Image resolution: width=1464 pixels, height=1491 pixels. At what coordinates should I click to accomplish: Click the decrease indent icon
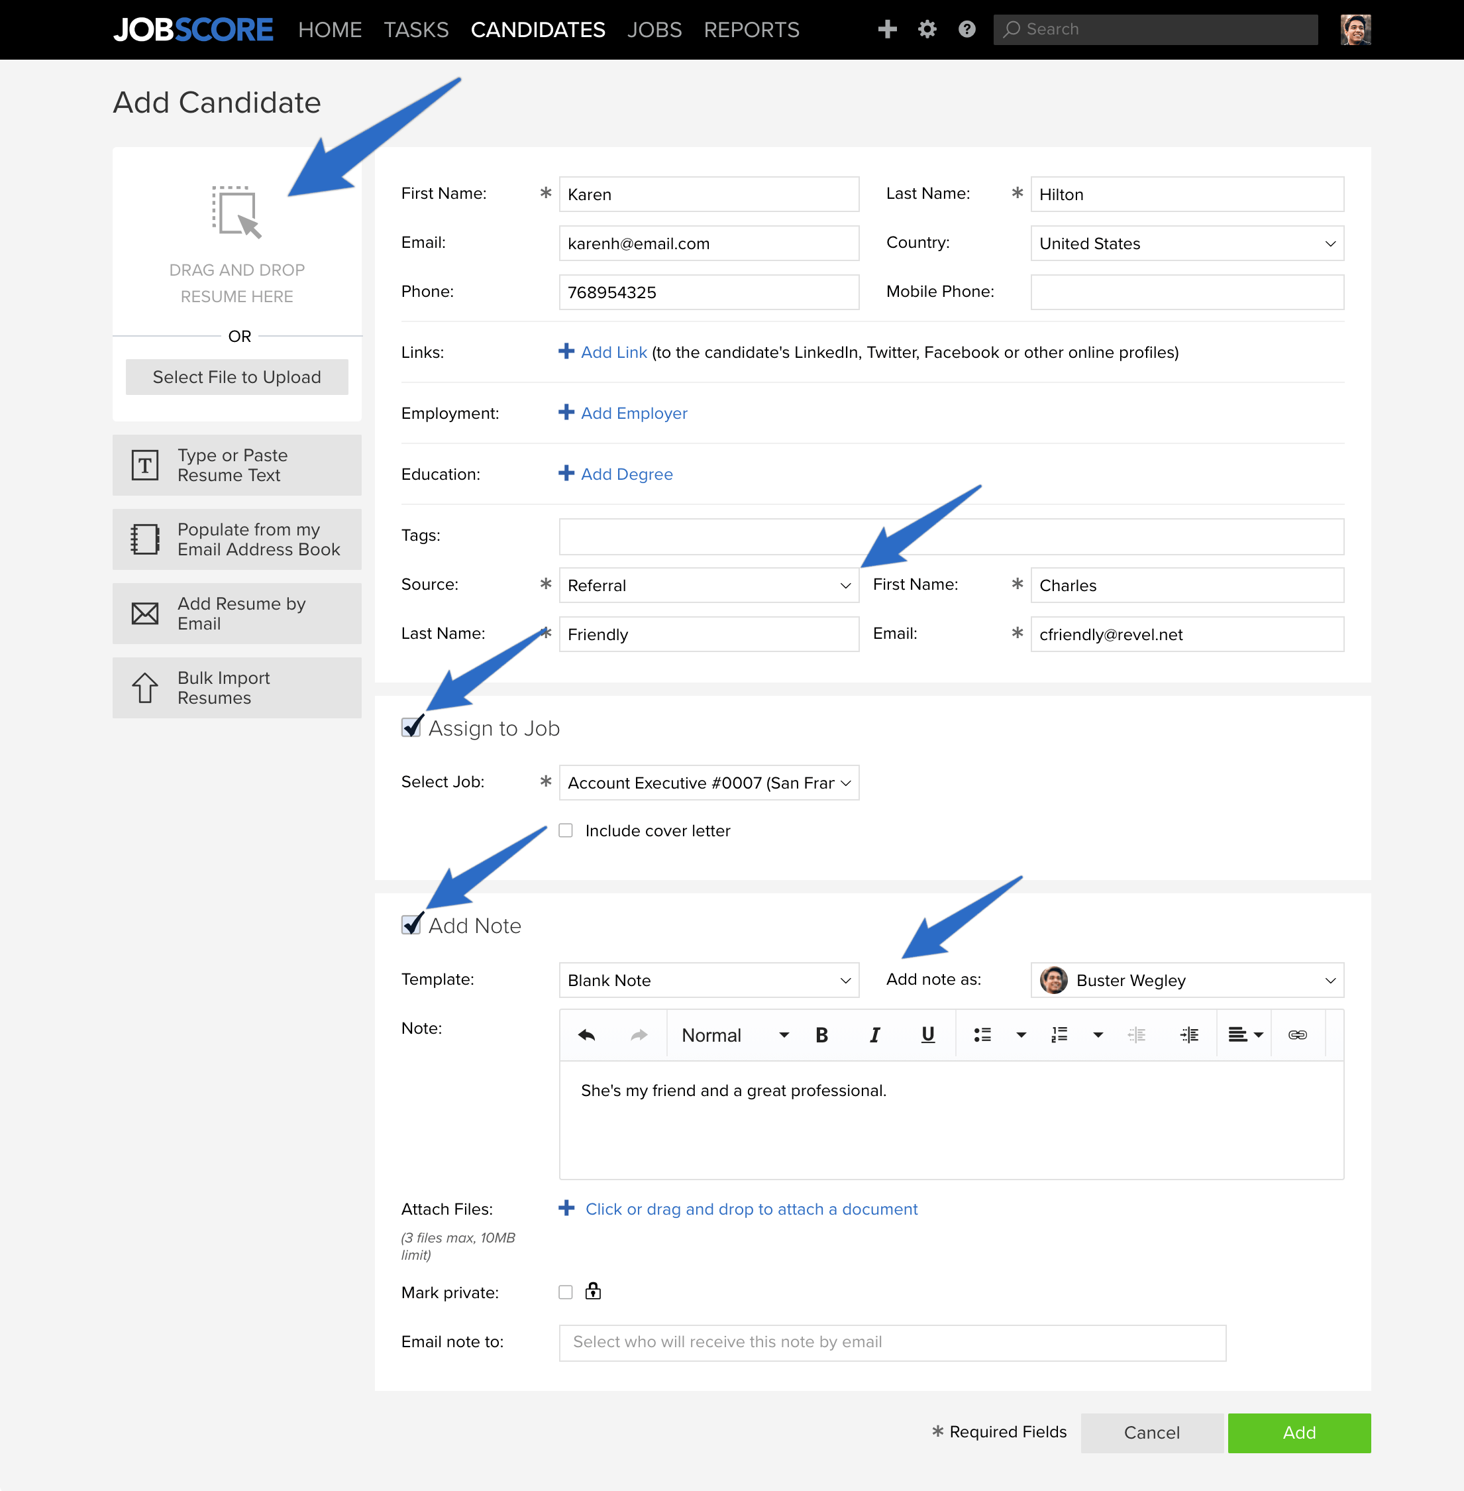1137,1035
